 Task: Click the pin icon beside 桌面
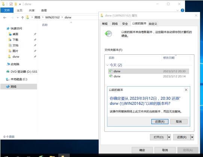[35, 34]
